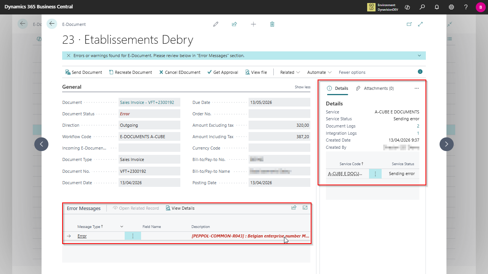Click Cancel EDocument action
The width and height of the screenshot is (488, 274).
(x=180, y=72)
